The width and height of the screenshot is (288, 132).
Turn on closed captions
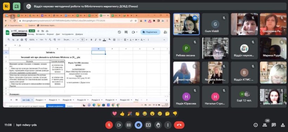click(129, 125)
